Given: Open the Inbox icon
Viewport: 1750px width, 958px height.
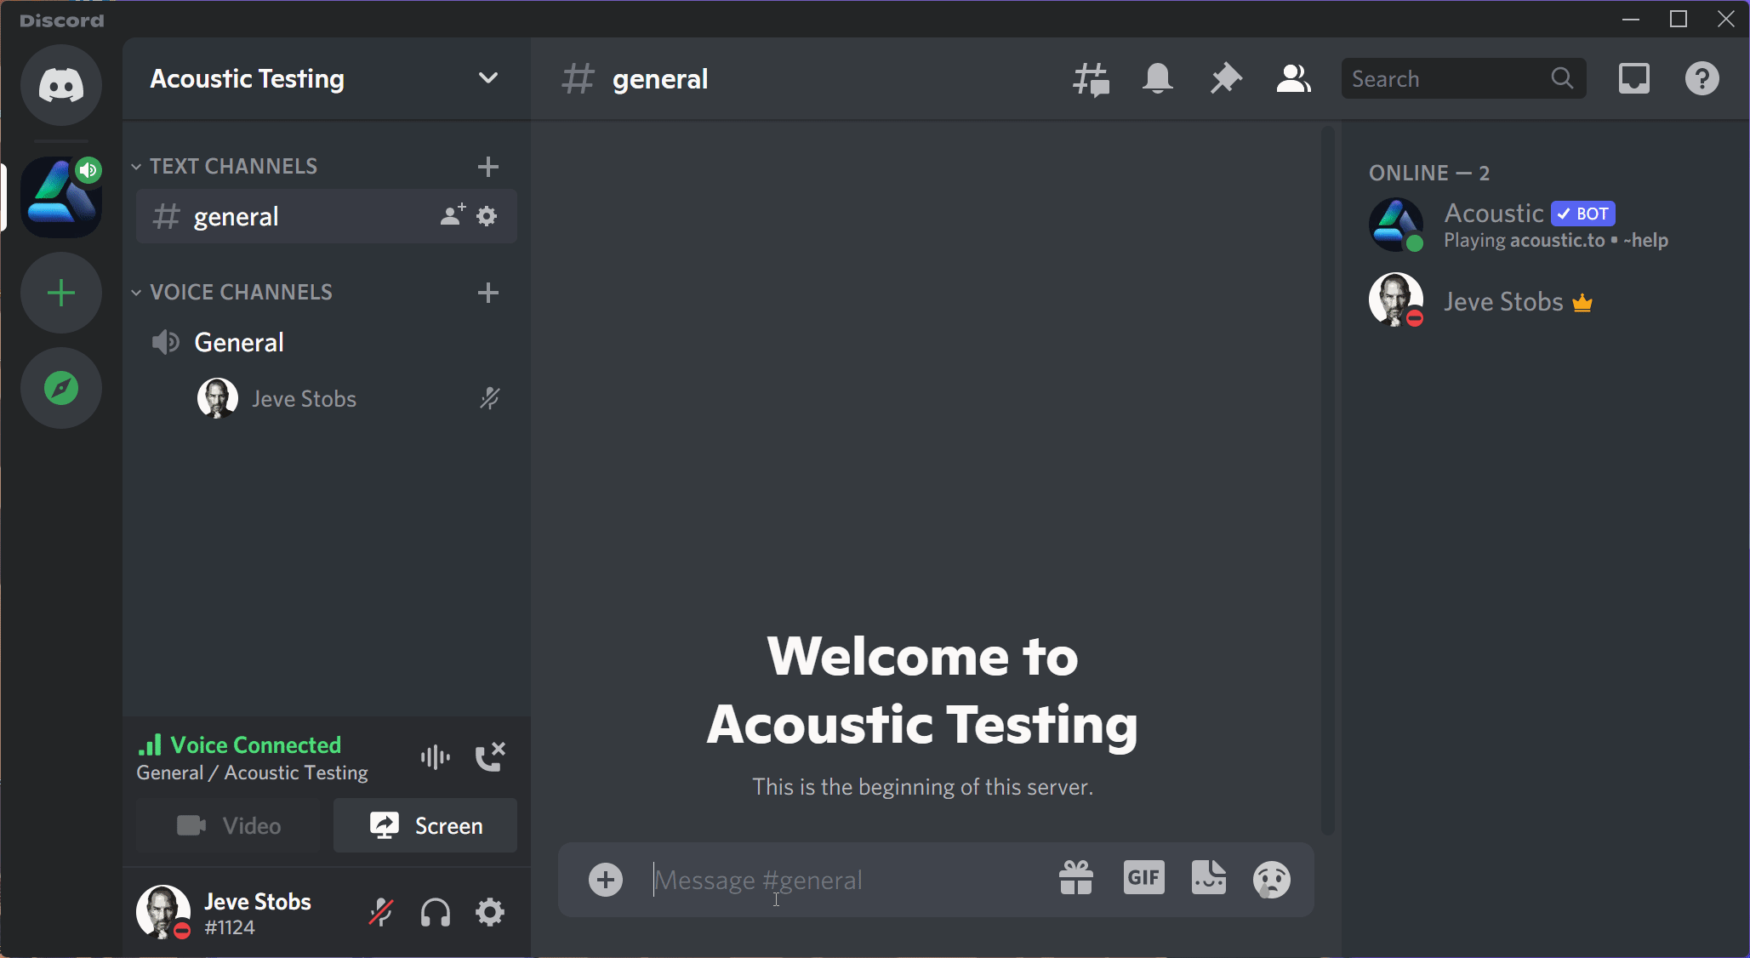Looking at the screenshot, I should click(x=1633, y=79).
